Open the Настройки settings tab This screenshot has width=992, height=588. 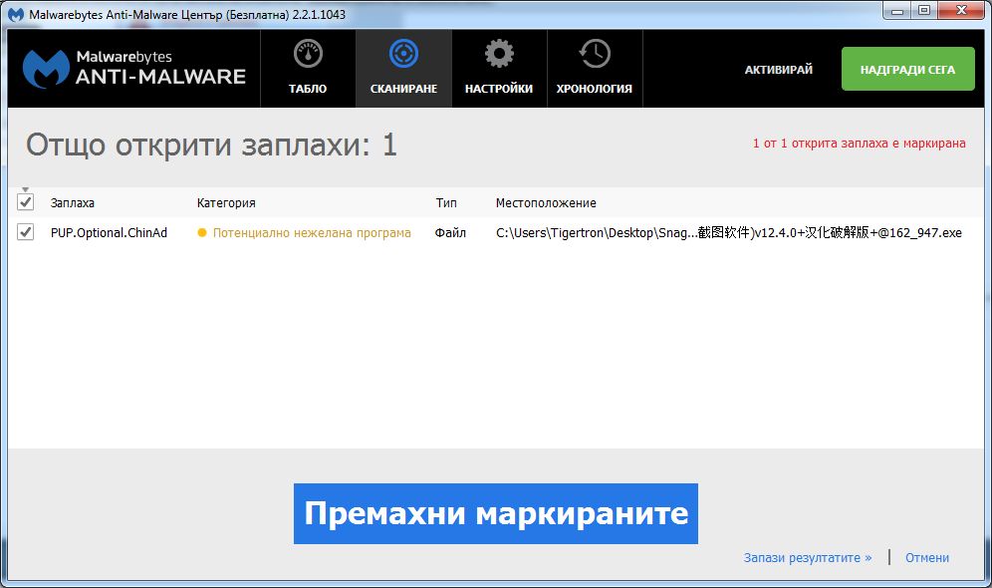[499, 69]
